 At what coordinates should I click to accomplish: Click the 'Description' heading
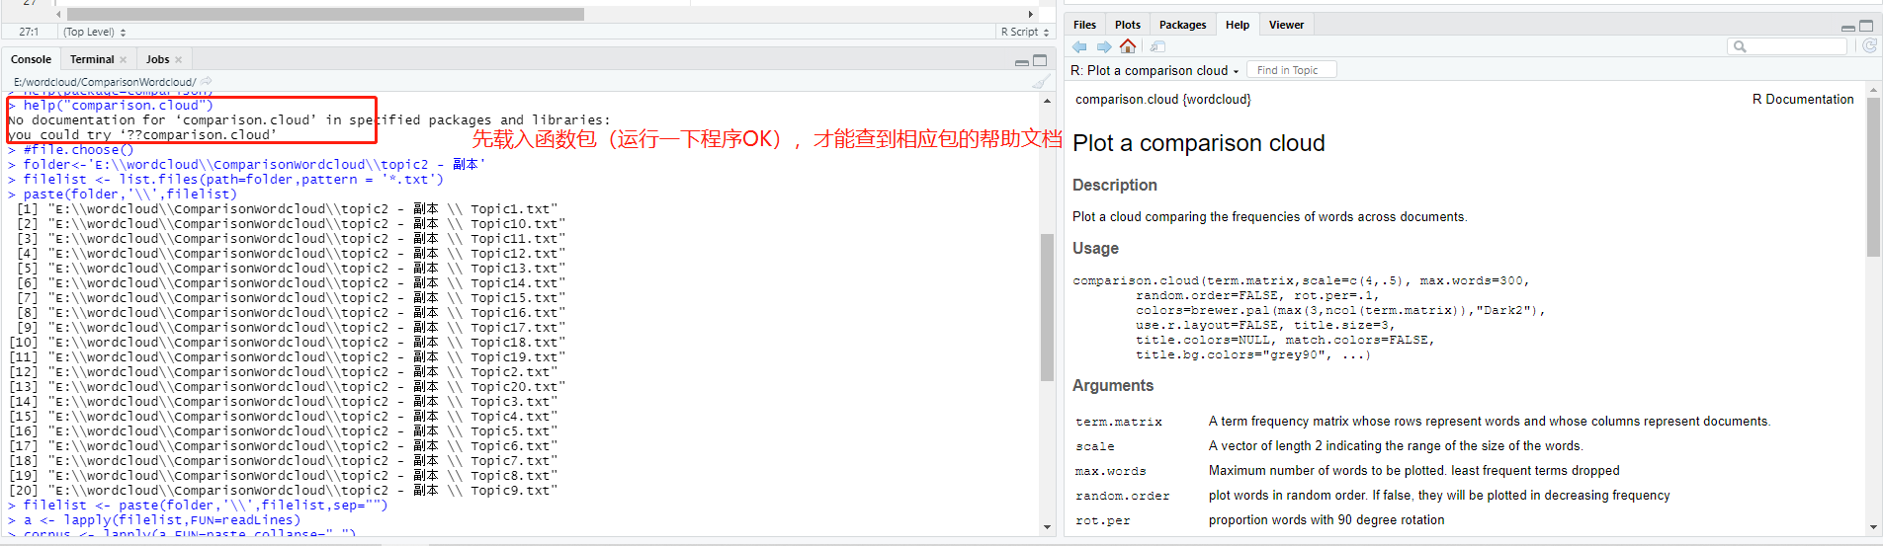click(x=1114, y=185)
